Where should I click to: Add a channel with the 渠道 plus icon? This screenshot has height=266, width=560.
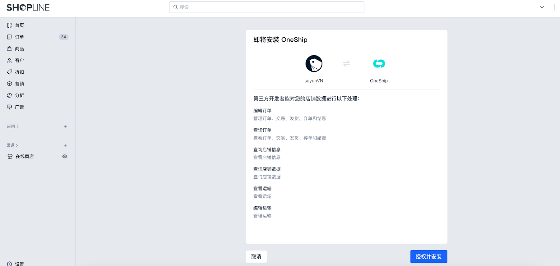[x=65, y=145]
